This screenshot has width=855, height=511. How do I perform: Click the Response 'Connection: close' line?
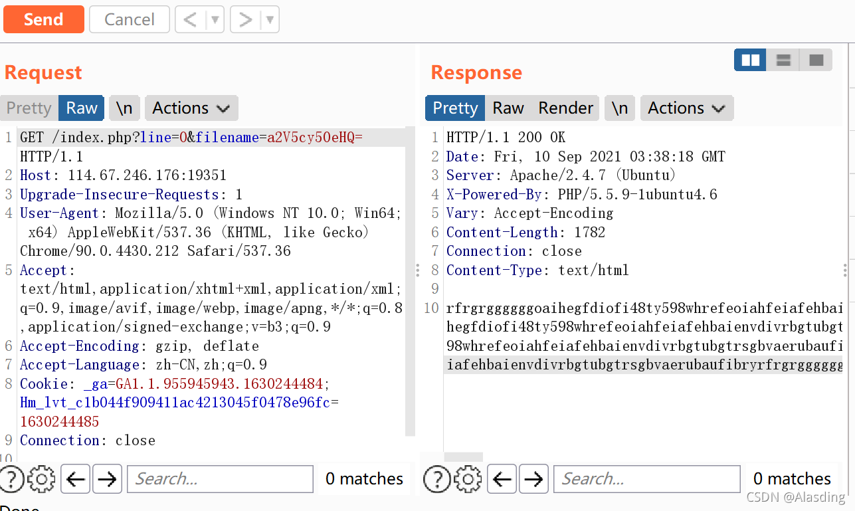coord(514,251)
